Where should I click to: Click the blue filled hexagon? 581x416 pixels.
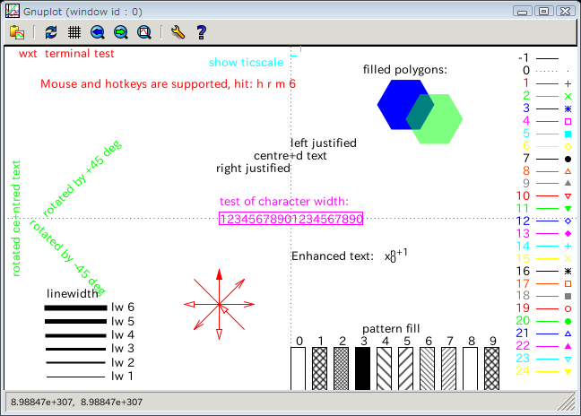coord(400,101)
